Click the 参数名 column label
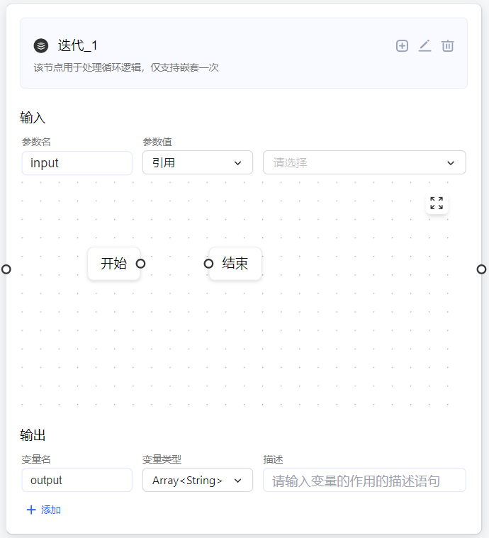Image resolution: width=489 pixels, height=538 pixels. [x=36, y=142]
